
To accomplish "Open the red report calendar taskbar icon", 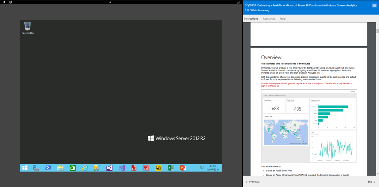I will pos(146,168).
